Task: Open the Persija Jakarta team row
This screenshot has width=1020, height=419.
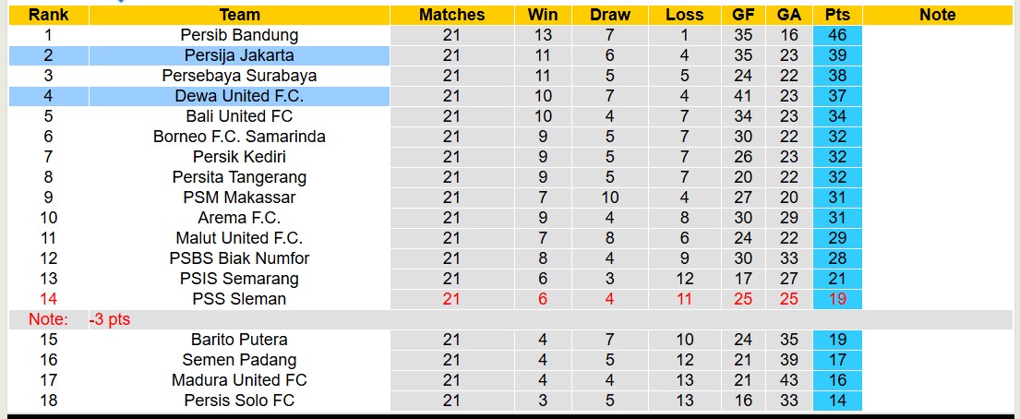Action: (x=239, y=55)
